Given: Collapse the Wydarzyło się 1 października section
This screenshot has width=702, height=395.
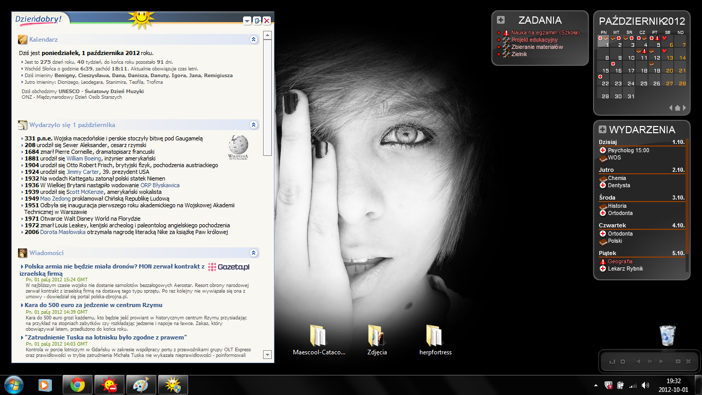Looking at the screenshot, I should click(253, 125).
